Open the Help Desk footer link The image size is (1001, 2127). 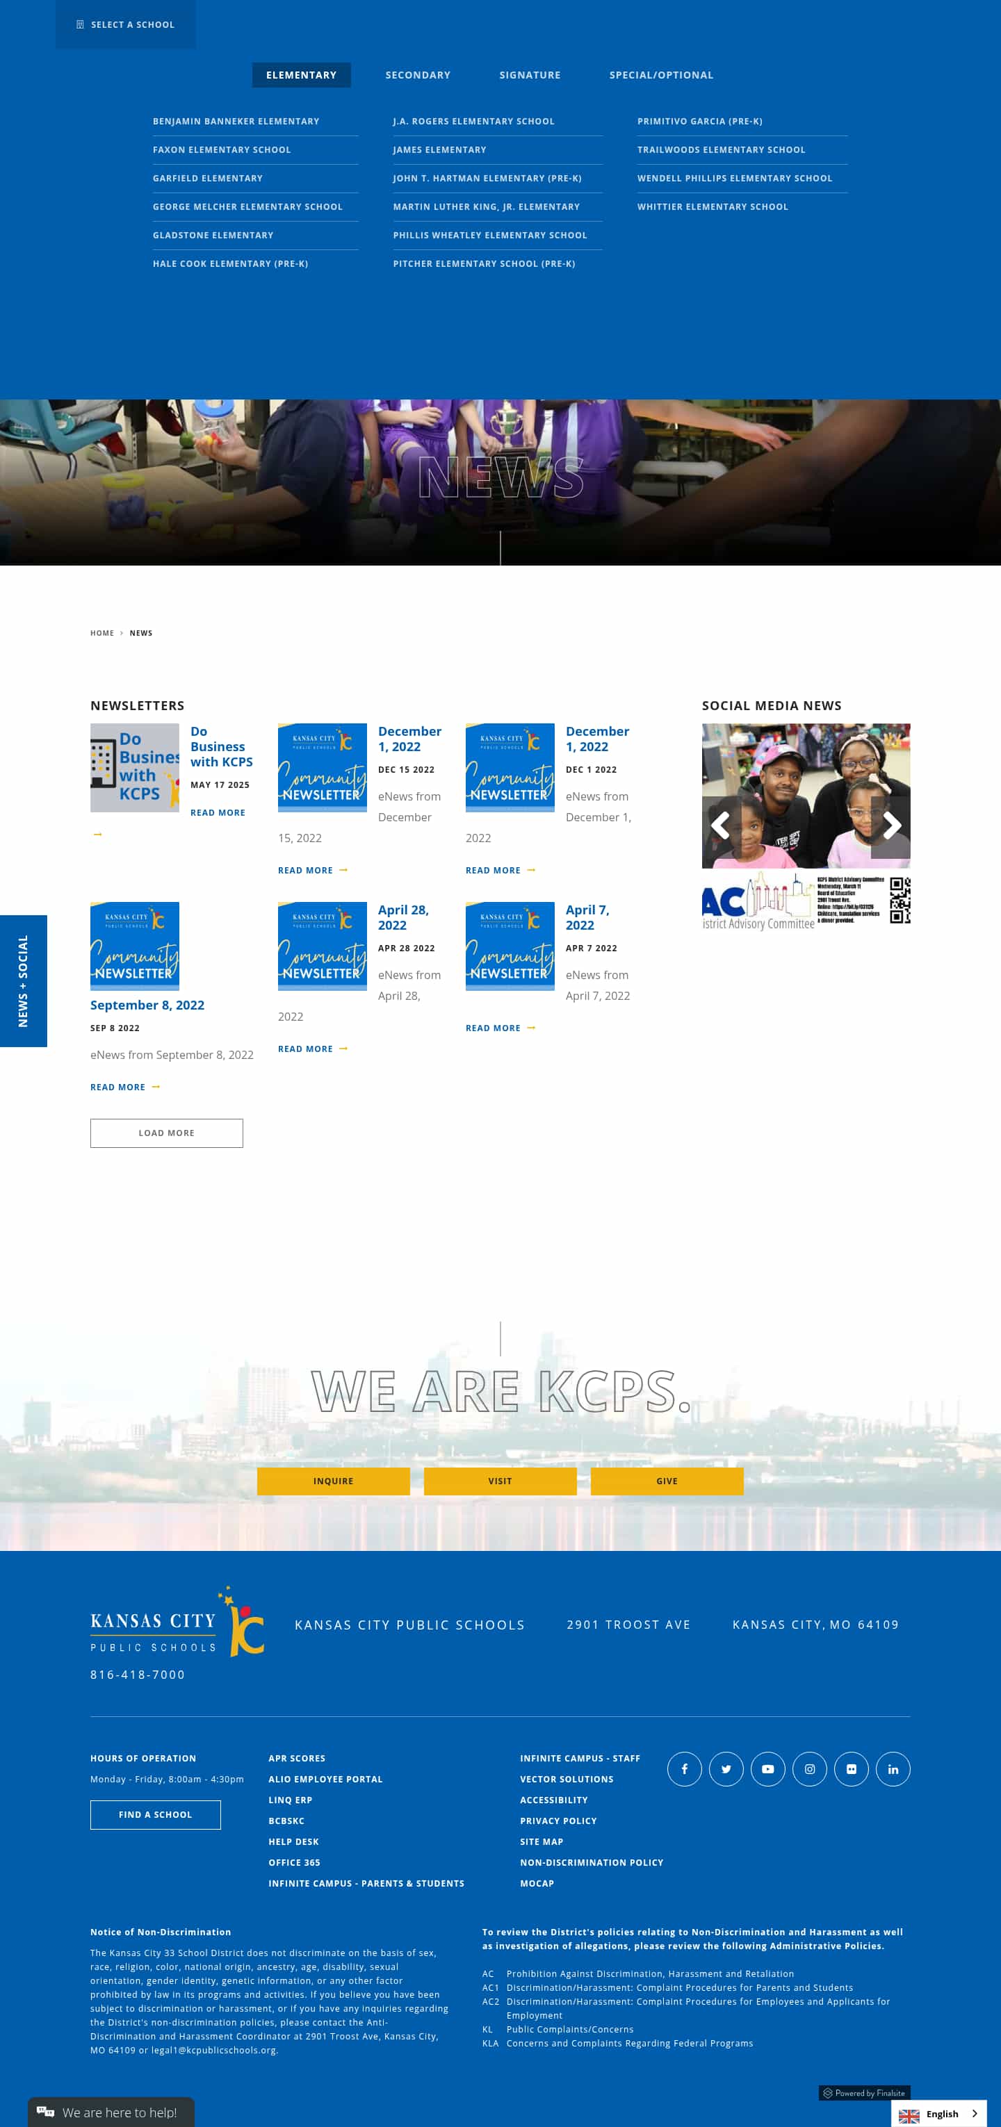(293, 1842)
